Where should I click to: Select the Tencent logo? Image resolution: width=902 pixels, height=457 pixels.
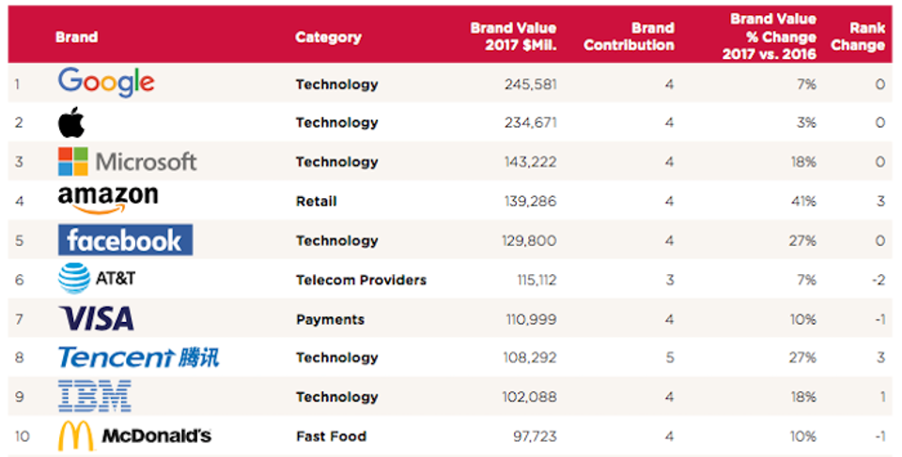138,357
